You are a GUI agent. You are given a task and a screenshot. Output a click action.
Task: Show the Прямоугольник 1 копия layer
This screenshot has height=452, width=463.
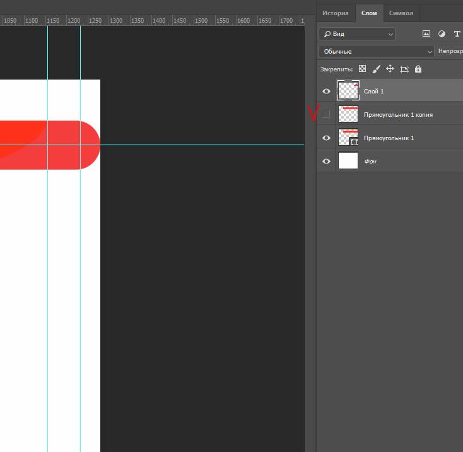coord(326,115)
